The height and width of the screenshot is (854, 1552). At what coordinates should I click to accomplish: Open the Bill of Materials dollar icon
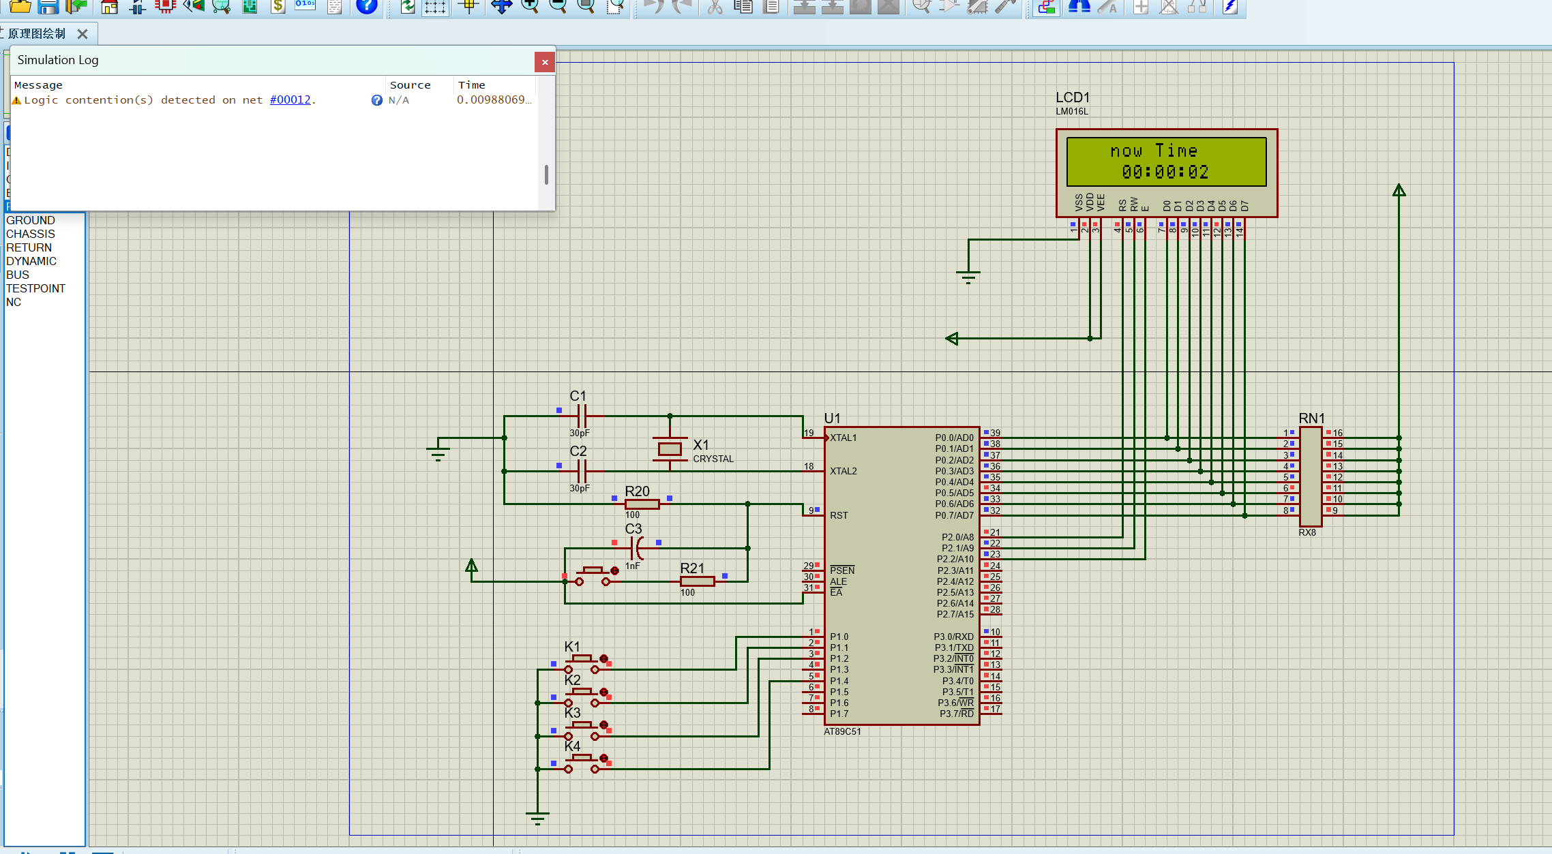point(278,7)
